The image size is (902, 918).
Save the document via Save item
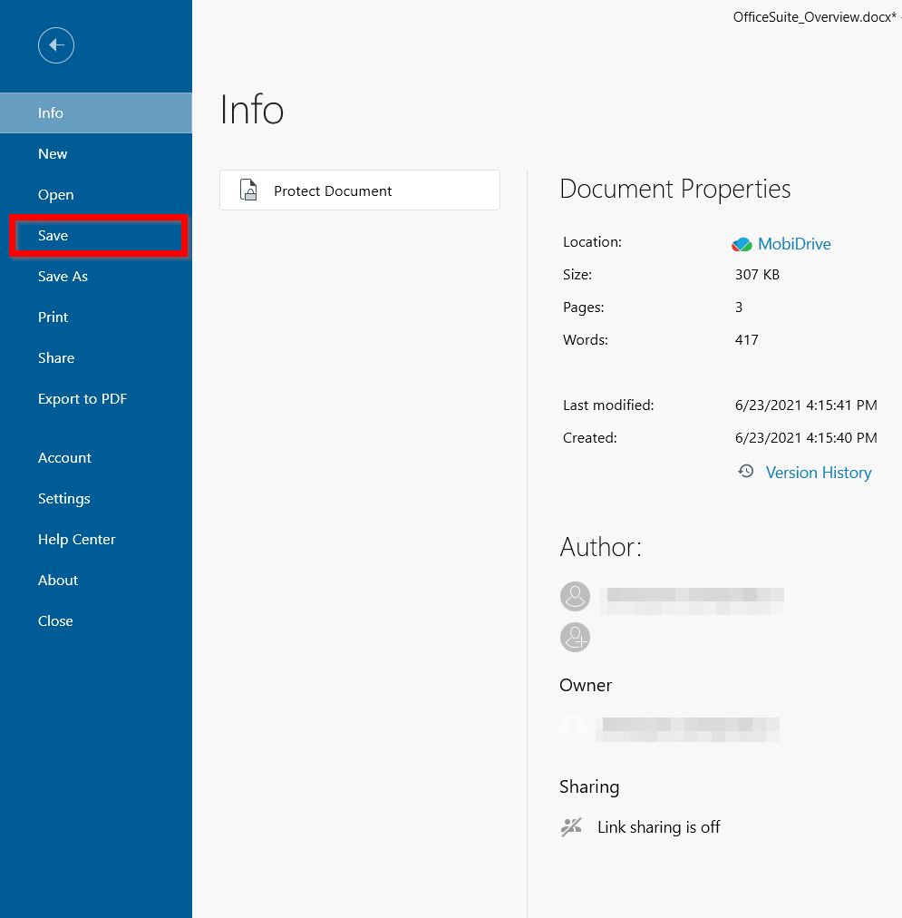[x=53, y=236]
